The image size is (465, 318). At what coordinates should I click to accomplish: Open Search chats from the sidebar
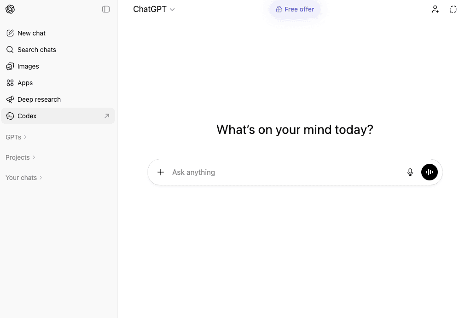[x=36, y=50]
